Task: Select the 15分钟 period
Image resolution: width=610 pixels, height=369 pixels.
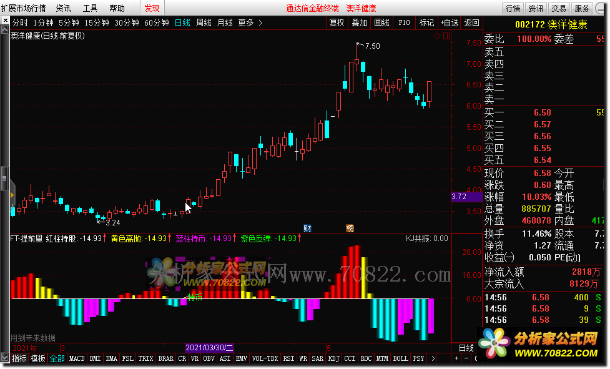Action: (97, 23)
